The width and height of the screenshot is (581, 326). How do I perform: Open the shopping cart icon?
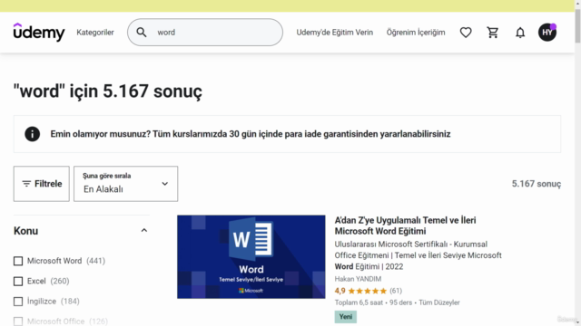point(493,33)
